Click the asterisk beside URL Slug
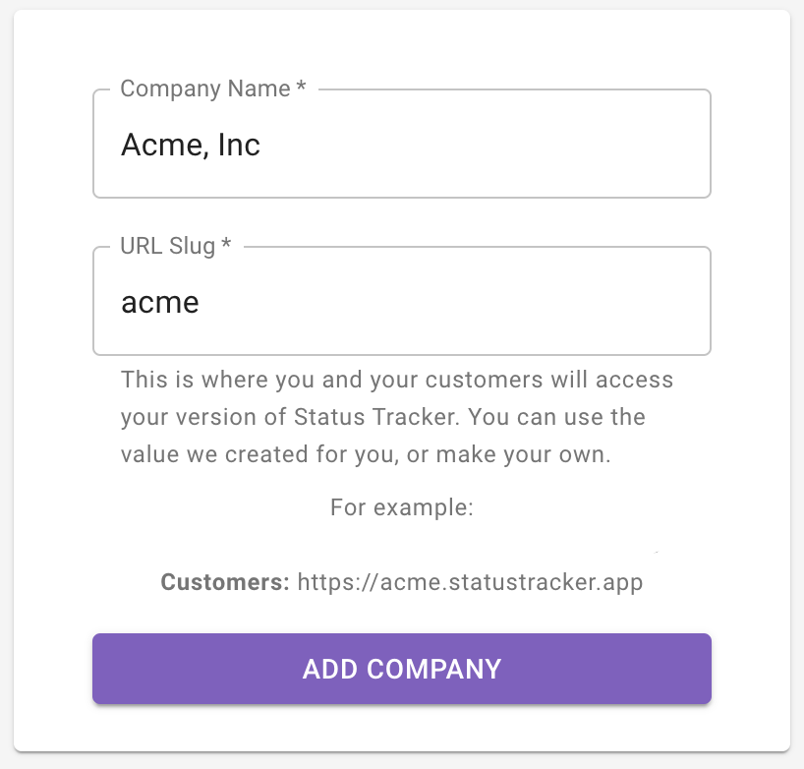The image size is (804, 769). pyautogui.click(x=226, y=244)
